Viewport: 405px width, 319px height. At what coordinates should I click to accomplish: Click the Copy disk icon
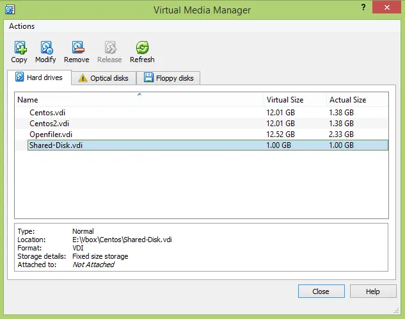[19, 48]
